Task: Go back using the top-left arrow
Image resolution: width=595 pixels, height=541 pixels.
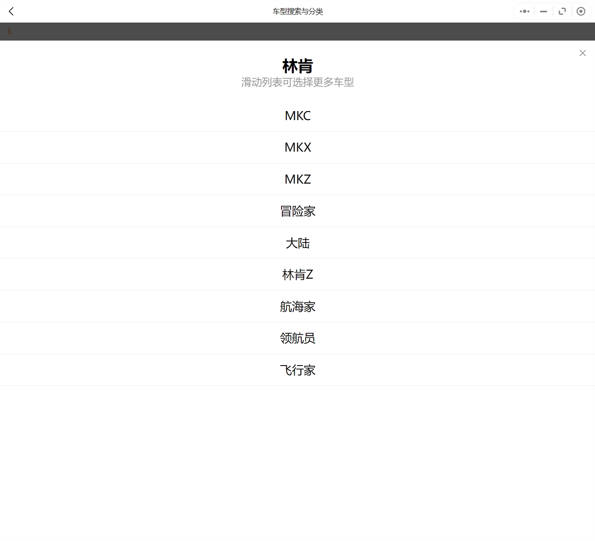Action: pyautogui.click(x=11, y=11)
